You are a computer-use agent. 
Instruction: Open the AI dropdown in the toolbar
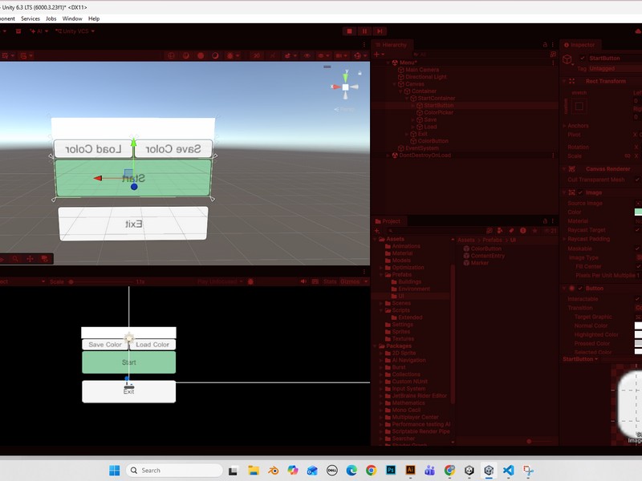point(39,31)
